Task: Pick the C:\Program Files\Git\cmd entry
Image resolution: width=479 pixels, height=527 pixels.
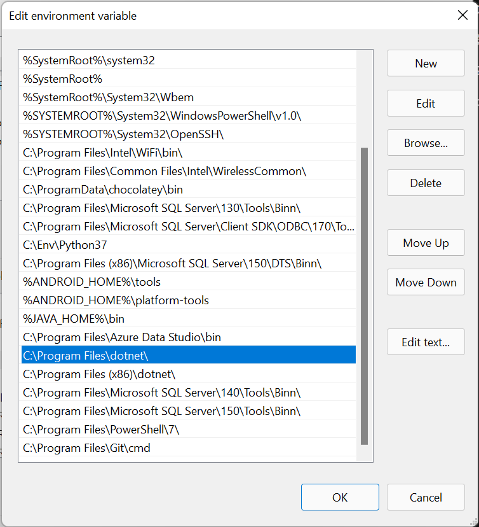Action: click(x=86, y=448)
